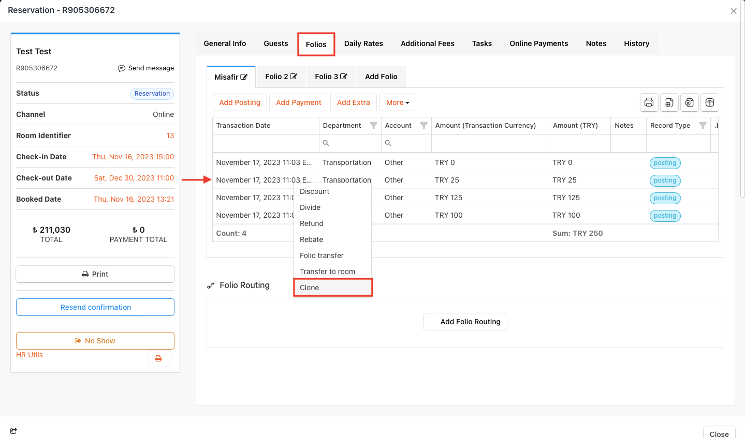The height and width of the screenshot is (438, 745).
Task: Switch to the Daily Rates tab
Action: [363, 43]
